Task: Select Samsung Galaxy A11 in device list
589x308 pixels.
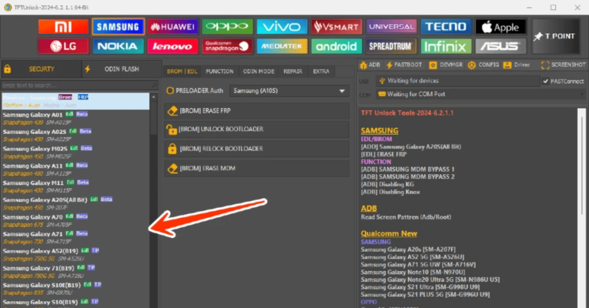Action: [75, 169]
